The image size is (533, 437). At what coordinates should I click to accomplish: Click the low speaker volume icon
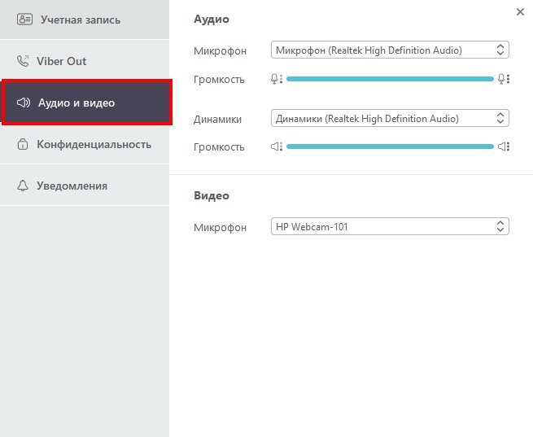[277, 146]
